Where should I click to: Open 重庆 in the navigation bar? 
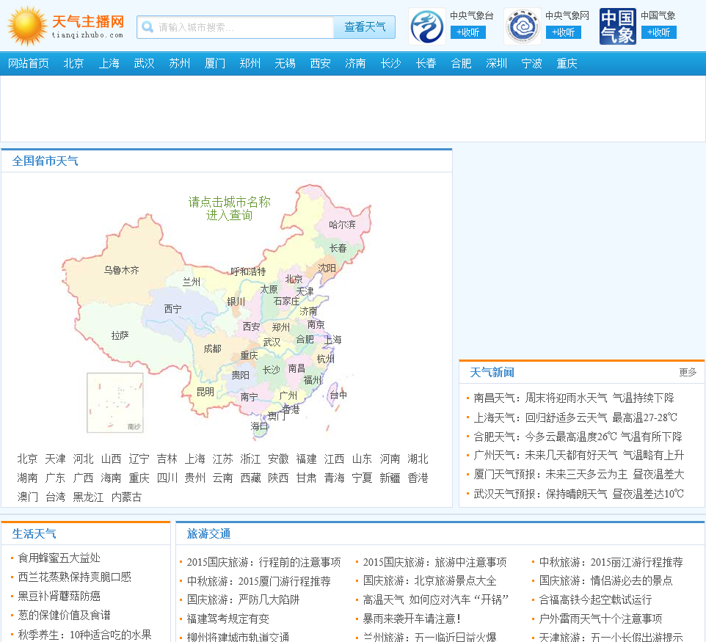pos(567,64)
